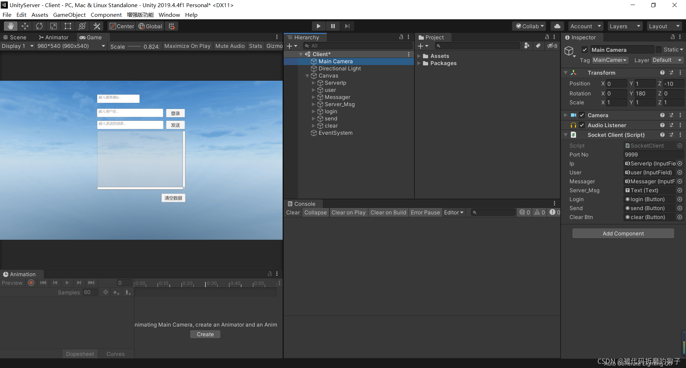
Task: Click the Add Component button
Action: pyautogui.click(x=623, y=233)
